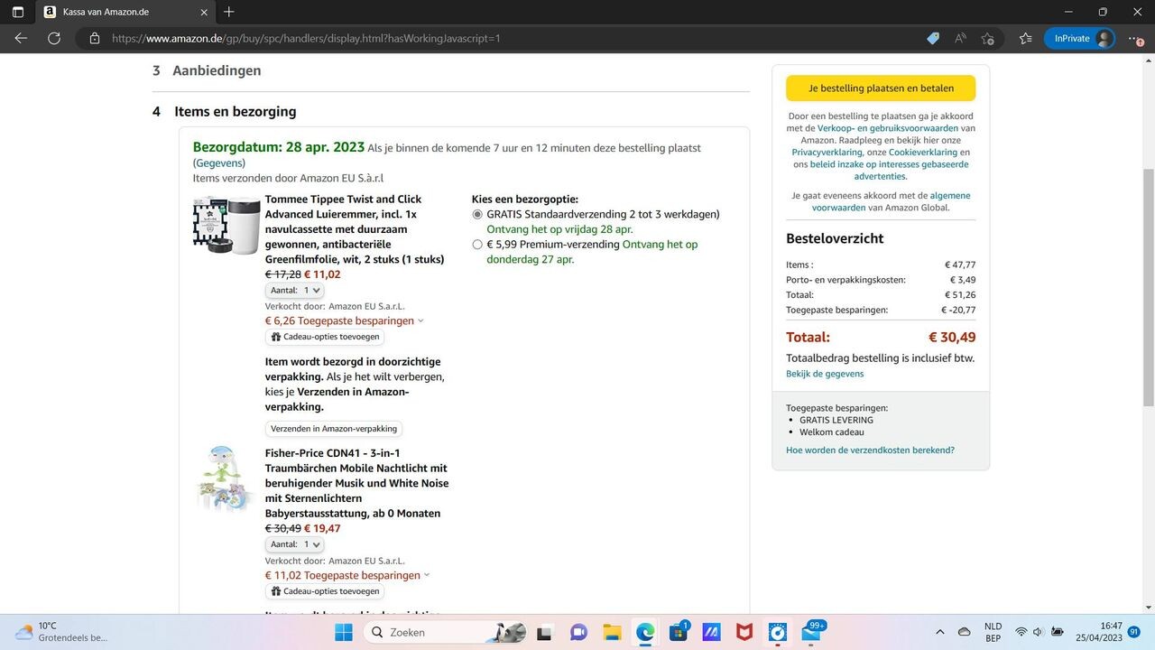Open Aantal dropdown for Tommee Tippee item
Screen dimensions: 1155x650
pos(295,291)
